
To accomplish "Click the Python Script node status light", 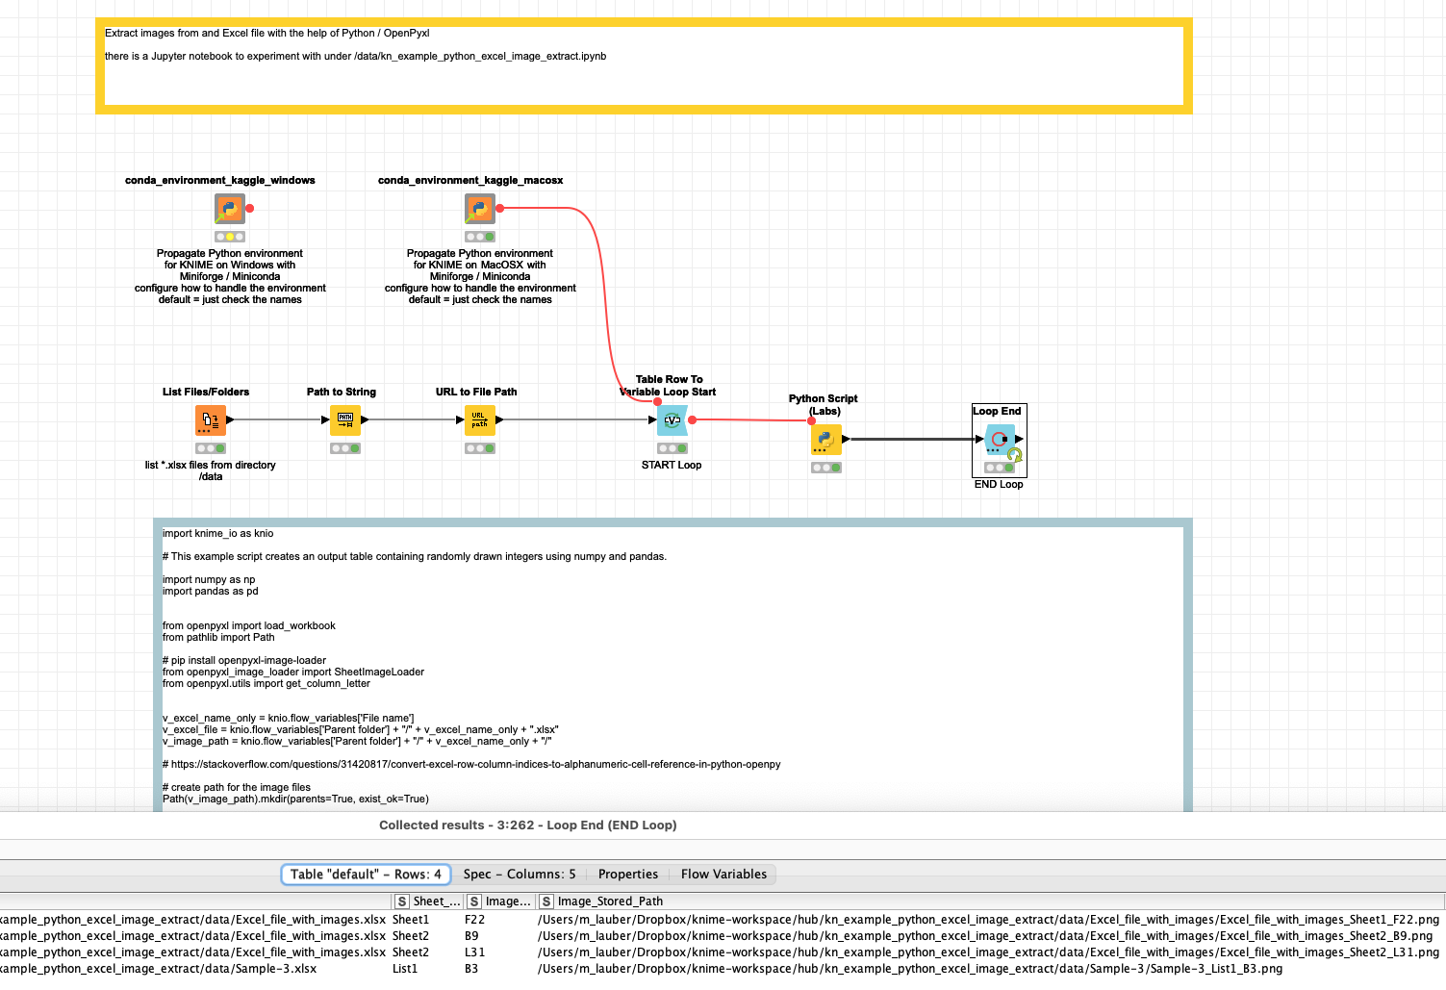I will [826, 468].
